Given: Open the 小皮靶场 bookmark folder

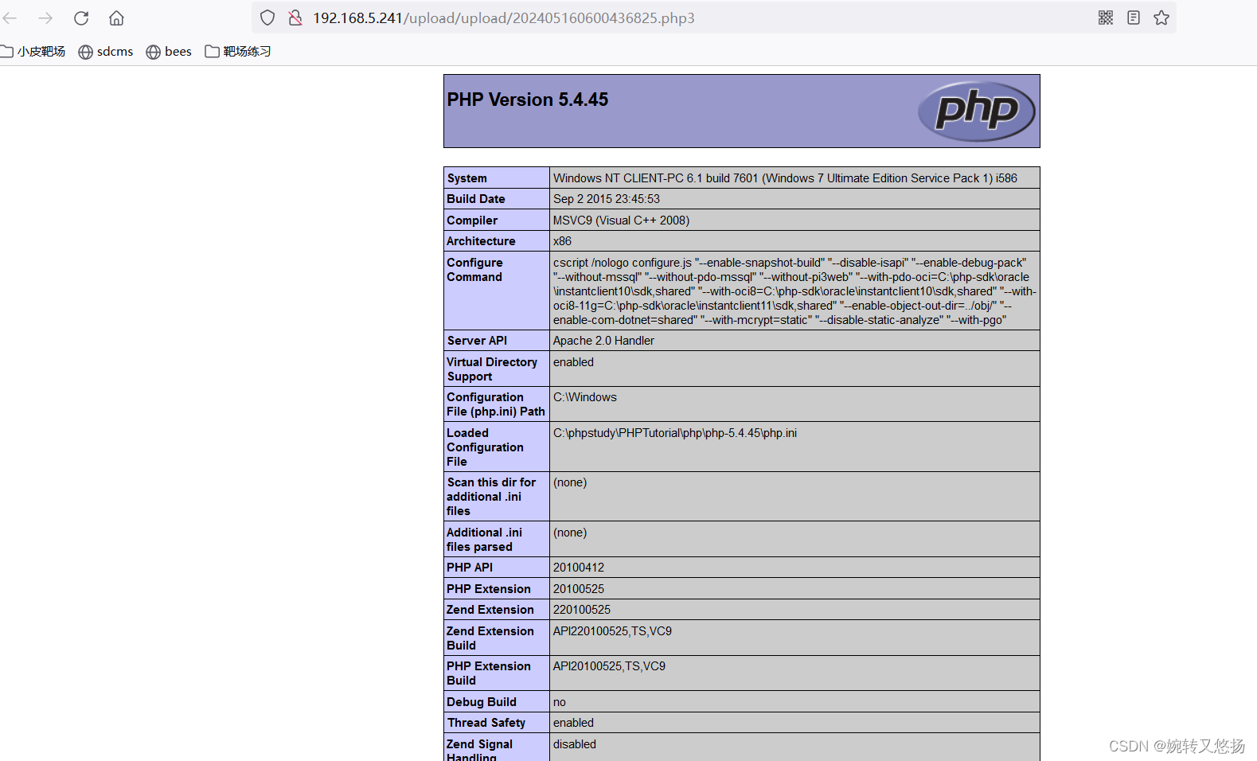Looking at the screenshot, I should click(x=33, y=51).
